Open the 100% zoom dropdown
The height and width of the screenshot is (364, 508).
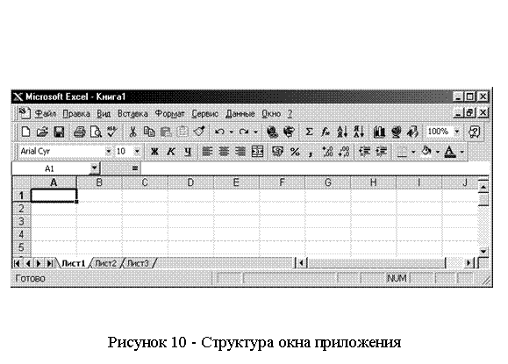coord(457,132)
